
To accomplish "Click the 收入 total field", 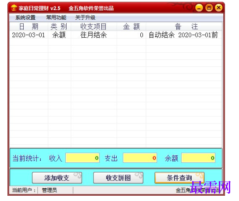I will point(82,158).
